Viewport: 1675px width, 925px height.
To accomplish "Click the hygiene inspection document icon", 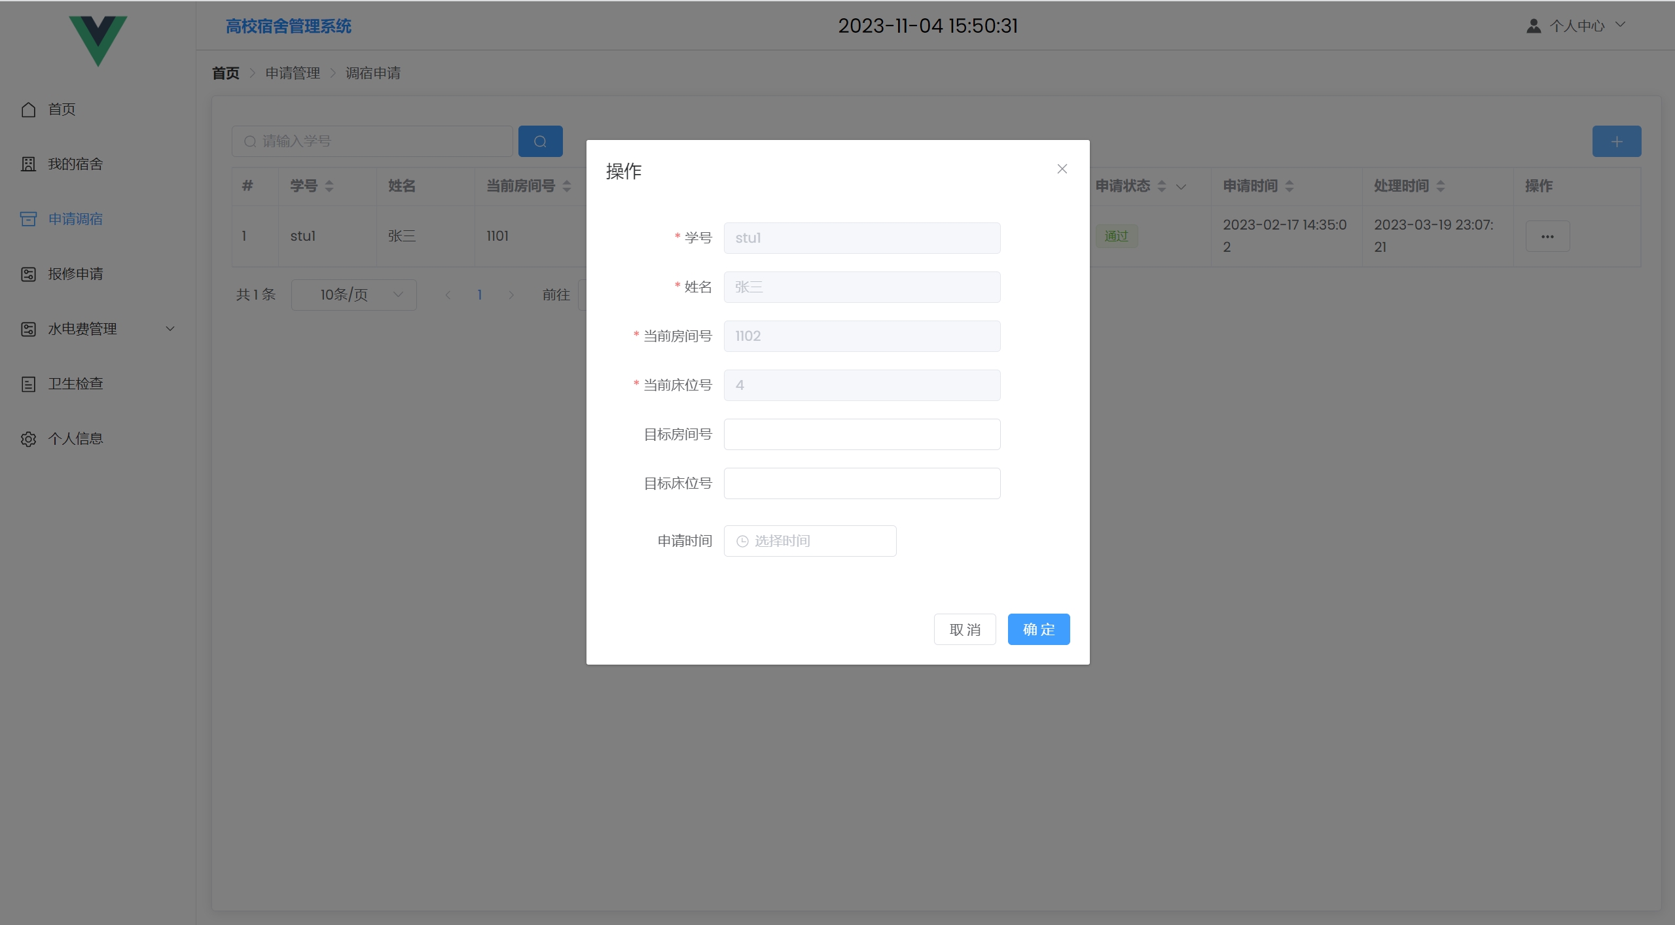I will 28,384.
